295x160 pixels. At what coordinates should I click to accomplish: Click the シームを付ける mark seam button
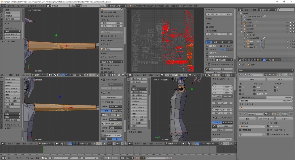[13, 34]
